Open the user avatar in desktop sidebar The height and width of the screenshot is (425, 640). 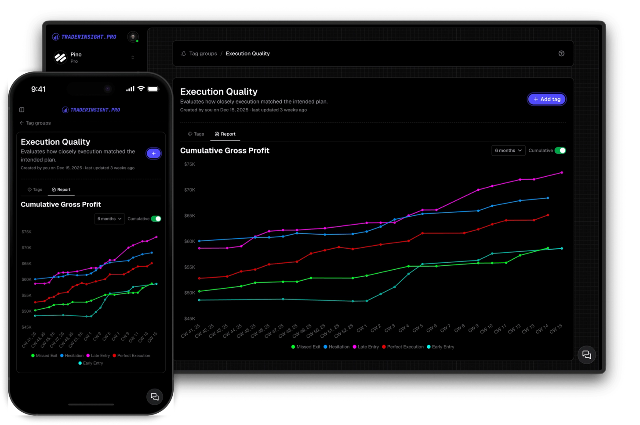(133, 37)
